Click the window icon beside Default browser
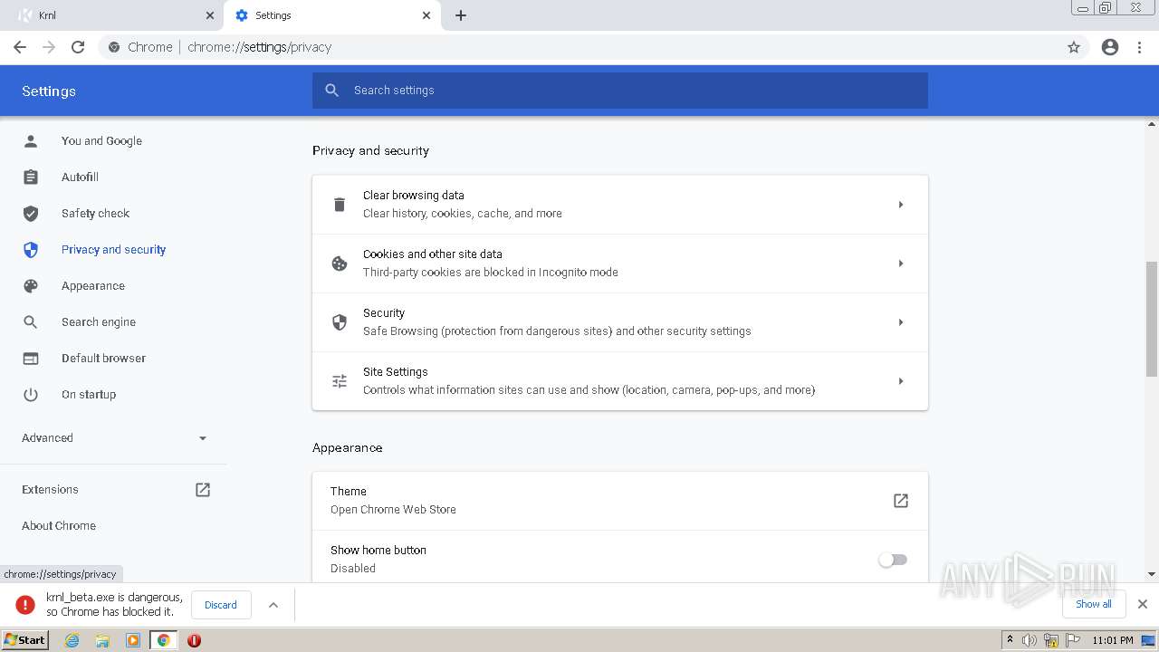 tap(31, 358)
